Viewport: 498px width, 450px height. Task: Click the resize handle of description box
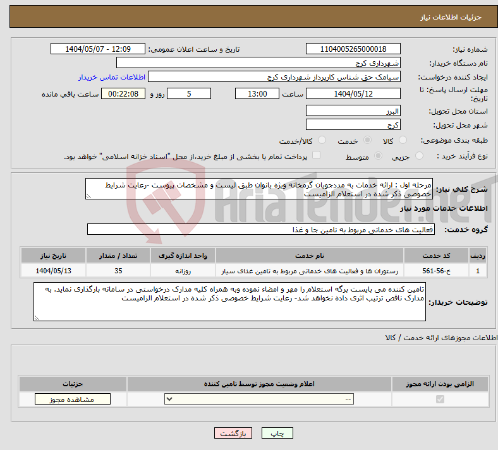point(89,196)
